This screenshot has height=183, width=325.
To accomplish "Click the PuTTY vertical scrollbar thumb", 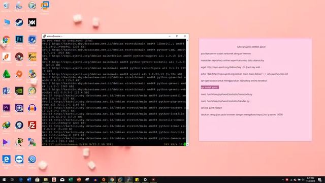I will [187, 126].
